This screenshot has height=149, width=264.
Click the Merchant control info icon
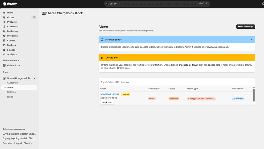(x=102, y=40)
